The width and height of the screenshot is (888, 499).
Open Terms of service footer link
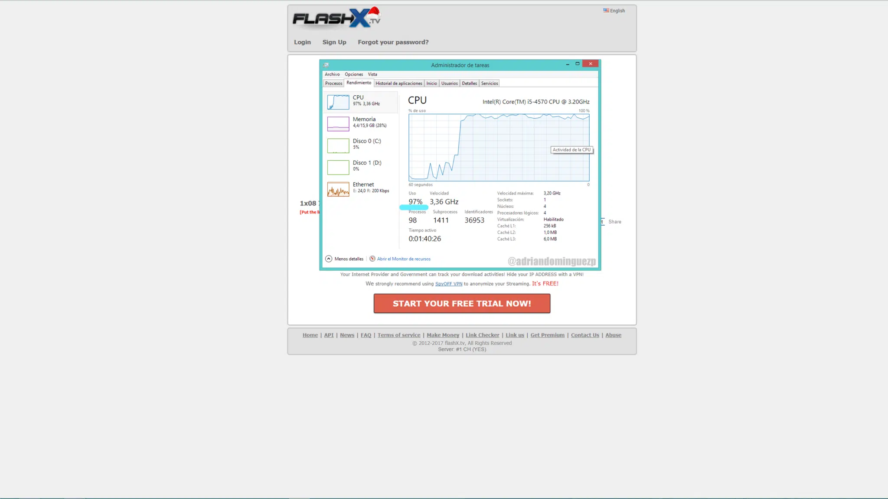click(x=399, y=335)
